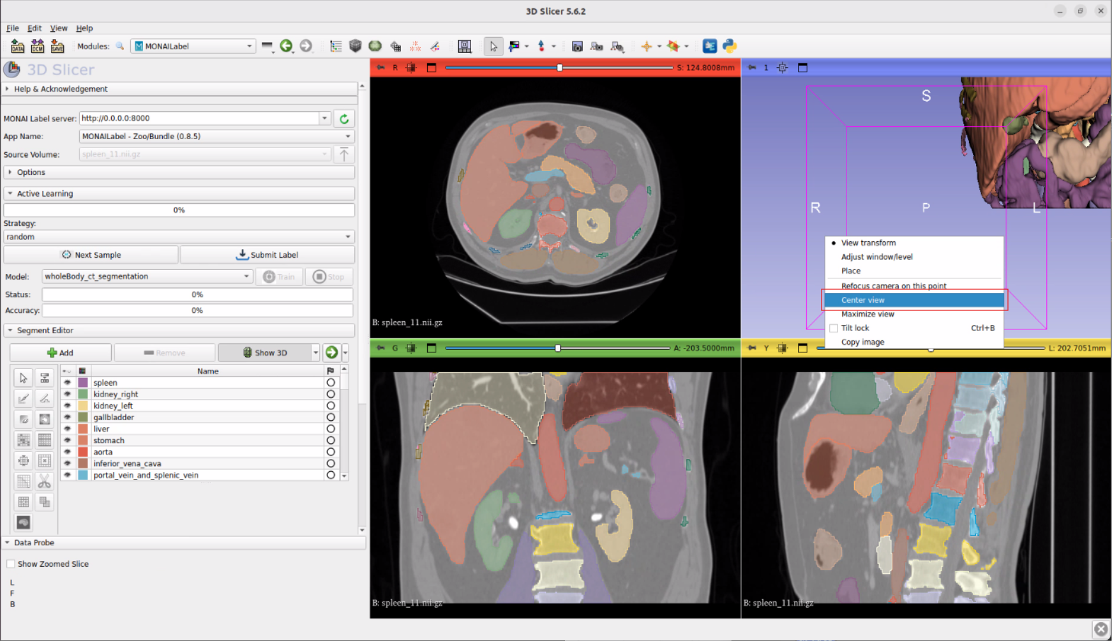Click the refresh MONAI server icon

[344, 119]
